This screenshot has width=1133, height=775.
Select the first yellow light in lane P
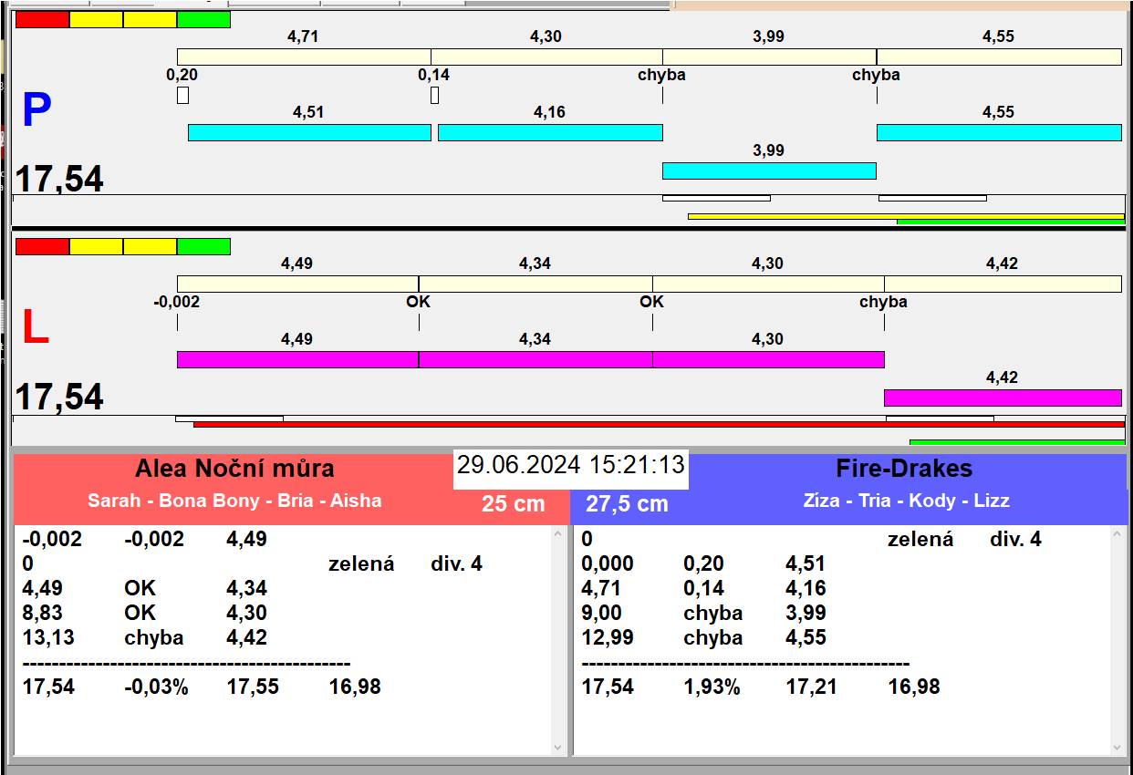[x=96, y=19]
